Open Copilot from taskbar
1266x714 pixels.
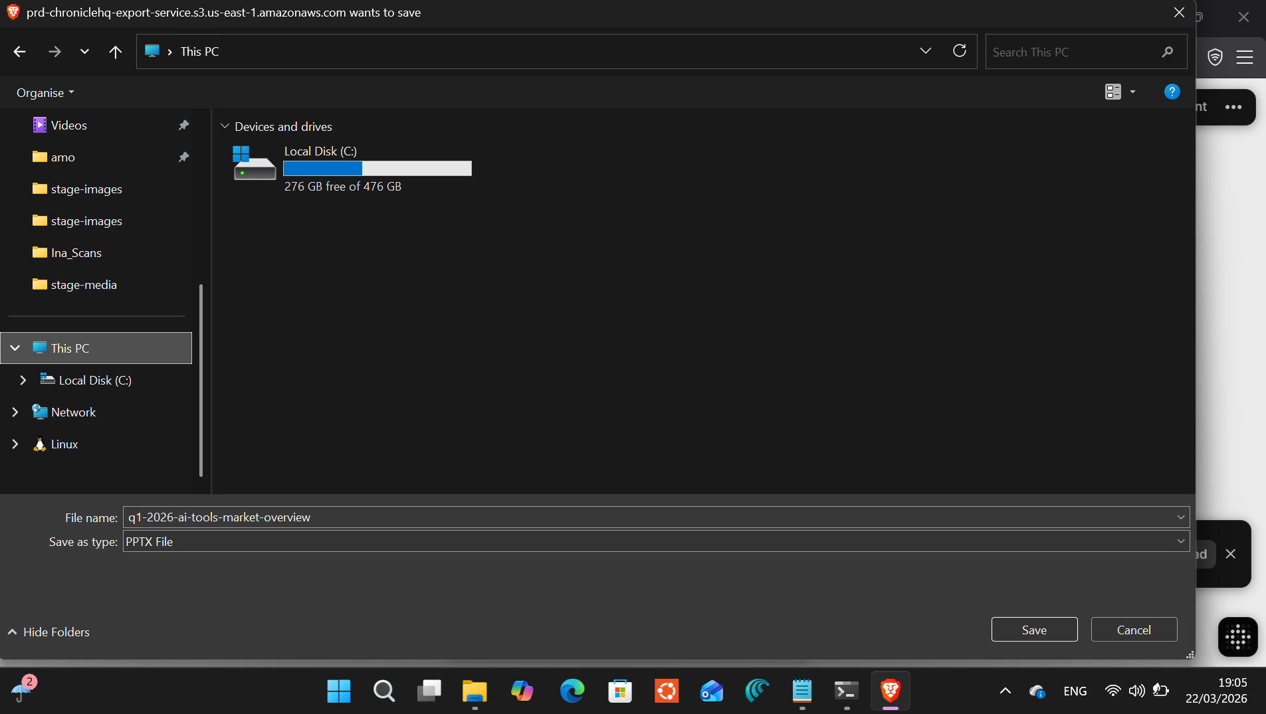tap(522, 691)
